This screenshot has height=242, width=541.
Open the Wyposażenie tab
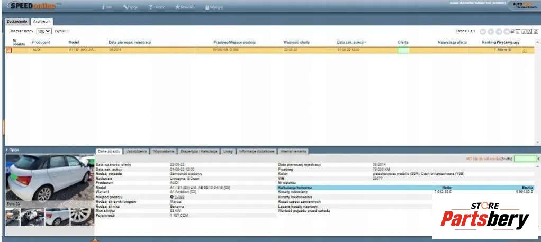click(164, 152)
